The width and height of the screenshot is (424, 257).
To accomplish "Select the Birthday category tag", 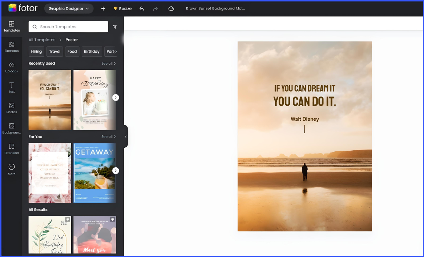I will coord(92,51).
